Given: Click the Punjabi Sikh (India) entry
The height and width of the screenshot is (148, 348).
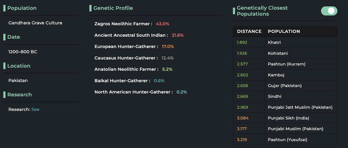Looking at the screenshot, I should (285, 118).
